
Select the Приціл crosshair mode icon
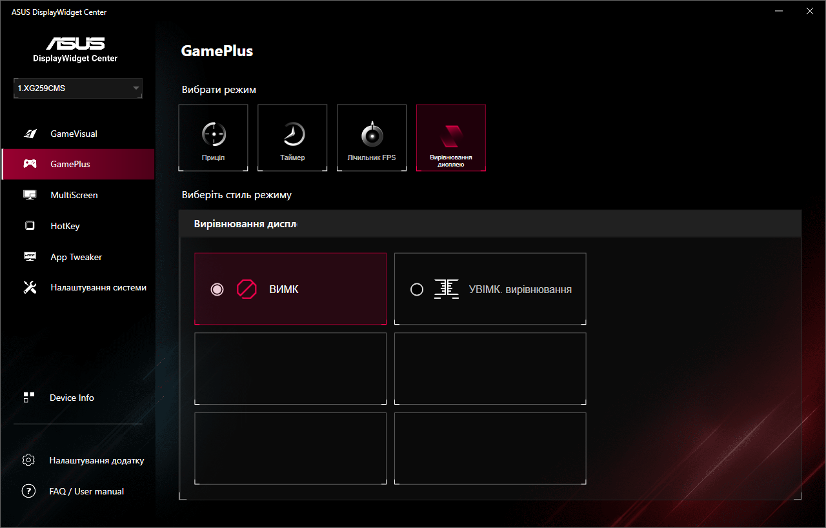coord(213,137)
